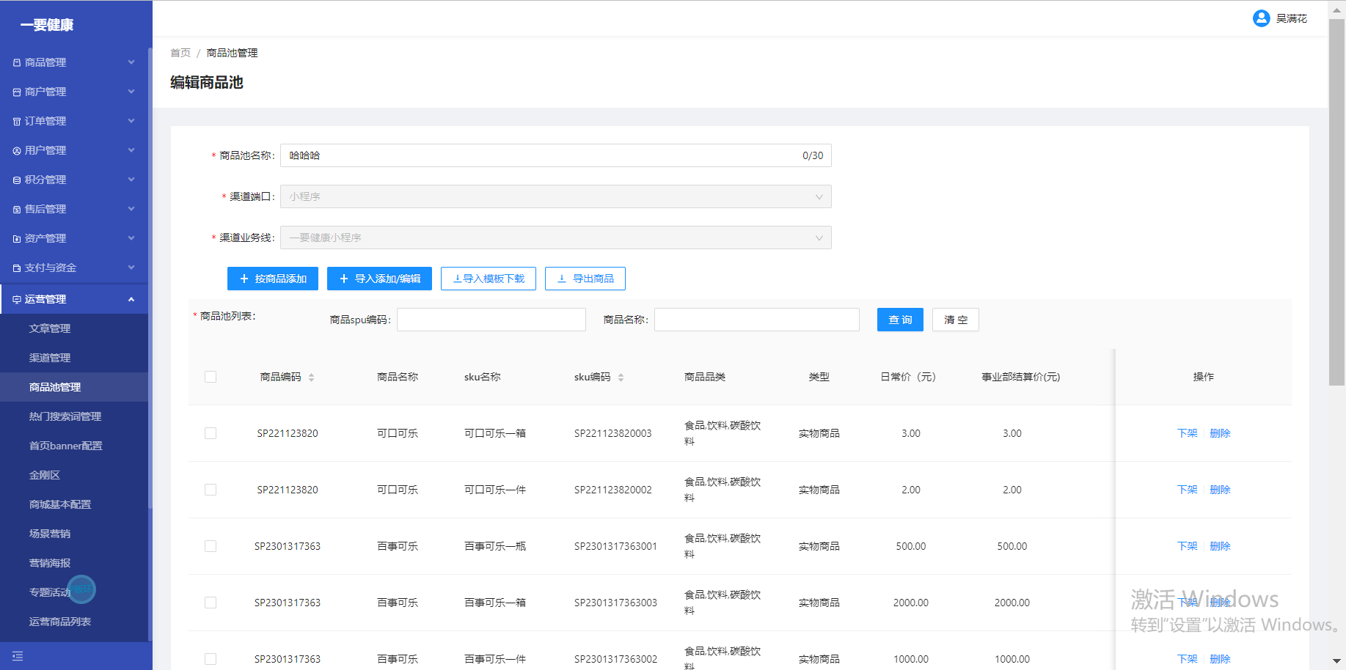The image size is (1346, 670).
Task: Focus the 商品池名称 input field
Action: 556,155
